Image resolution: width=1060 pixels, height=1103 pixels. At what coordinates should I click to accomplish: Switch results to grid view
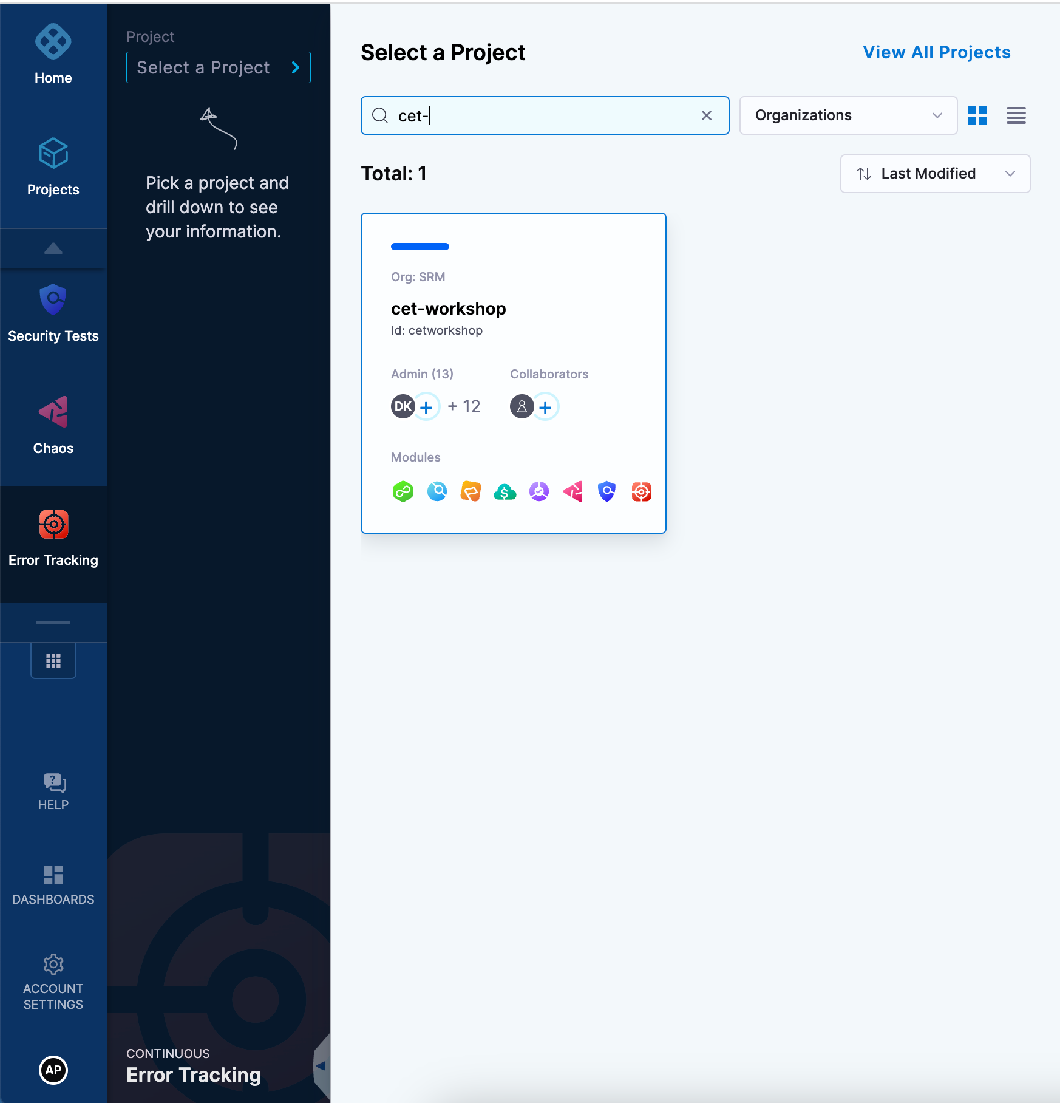pyautogui.click(x=978, y=115)
